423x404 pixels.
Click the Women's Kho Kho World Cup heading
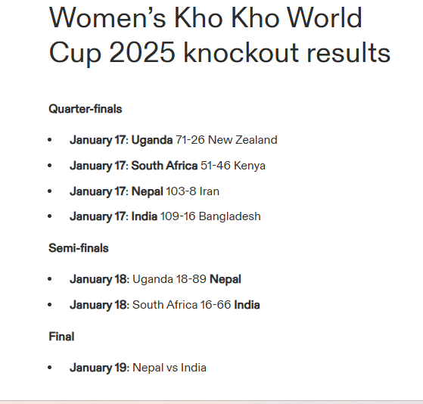coord(219,35)
